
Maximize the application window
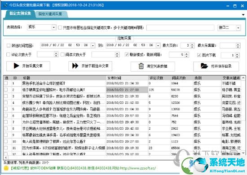pos(235,6)
